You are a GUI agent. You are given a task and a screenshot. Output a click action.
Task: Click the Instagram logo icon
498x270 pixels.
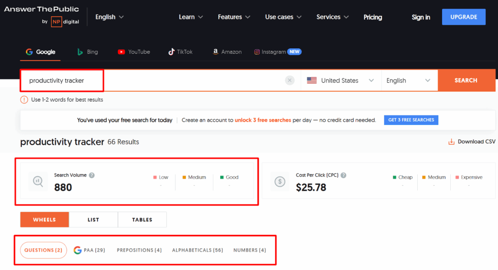(257, 52)
